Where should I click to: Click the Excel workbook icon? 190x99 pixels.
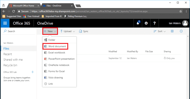click(46, 53)
